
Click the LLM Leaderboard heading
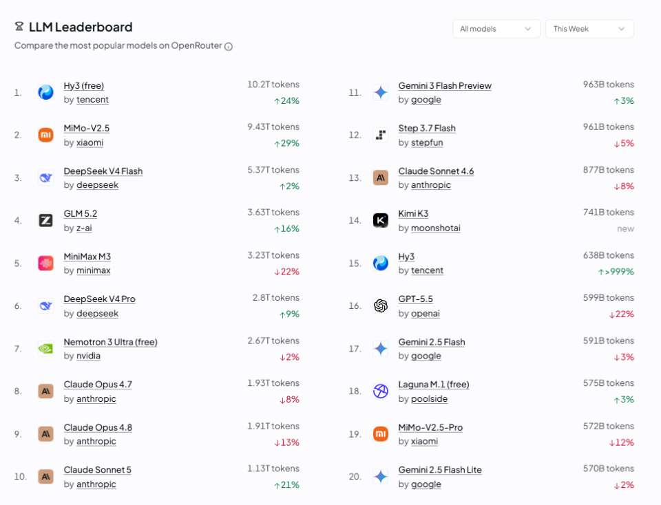pyautogui.click(x=81, y=27)
